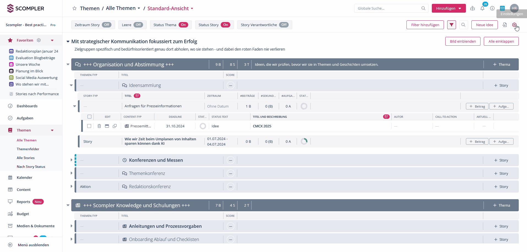
Task: Open the Hinzufügen dropdown button
Action: (x=449, y=8)
